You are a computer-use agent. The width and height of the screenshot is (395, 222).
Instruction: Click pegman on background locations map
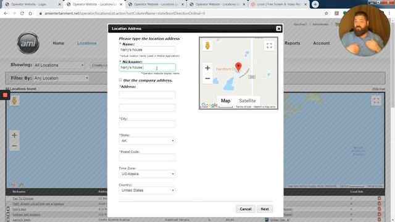(x=14, y=101)
